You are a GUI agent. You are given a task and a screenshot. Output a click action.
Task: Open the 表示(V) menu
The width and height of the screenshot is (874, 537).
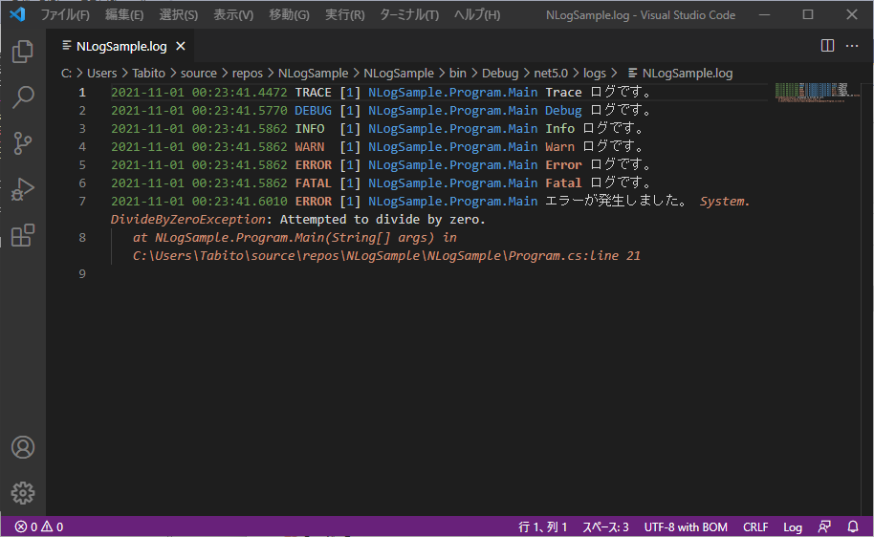coord(233,15)
